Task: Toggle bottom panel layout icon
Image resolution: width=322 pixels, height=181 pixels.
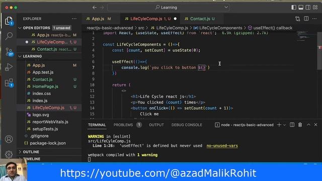Action: point(301,8)
